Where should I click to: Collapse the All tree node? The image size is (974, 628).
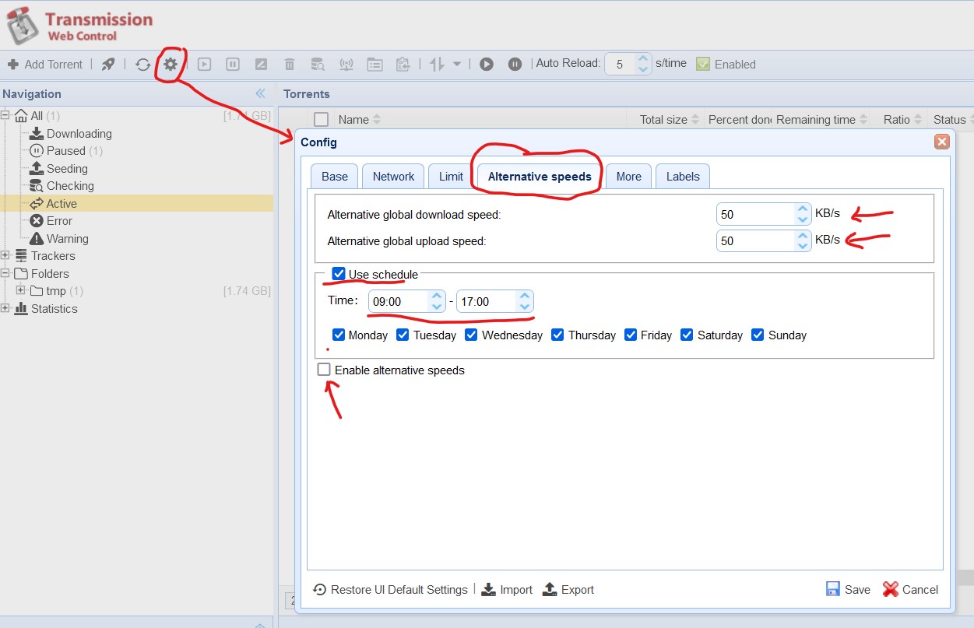(x=5, y=115)
